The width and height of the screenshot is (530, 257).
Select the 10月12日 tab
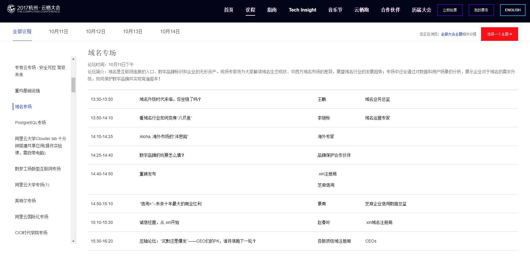(x=95, y=31)
